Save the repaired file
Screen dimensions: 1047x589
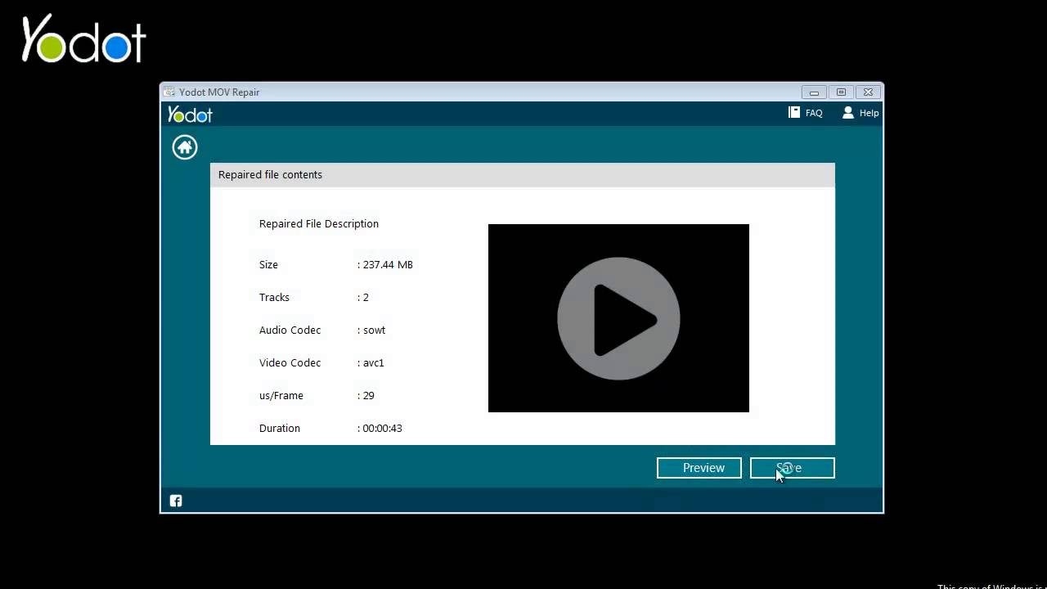point(793,468)
